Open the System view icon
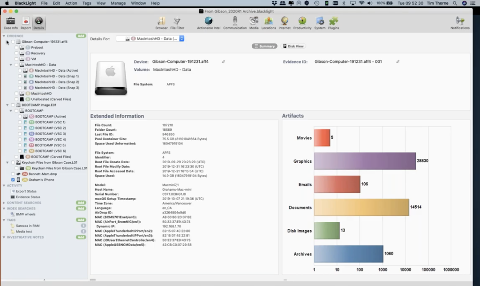Image resolution: width=480 pixels, height=286 pixels. click(x=320, y=23)
